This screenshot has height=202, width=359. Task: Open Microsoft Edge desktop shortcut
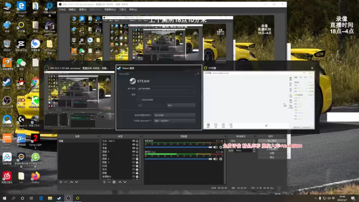point(21,9)
